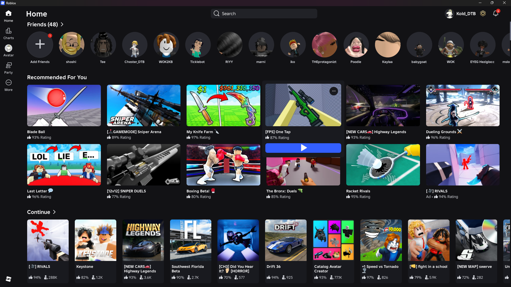Continue playing Southwest Florida Beta

191,240
